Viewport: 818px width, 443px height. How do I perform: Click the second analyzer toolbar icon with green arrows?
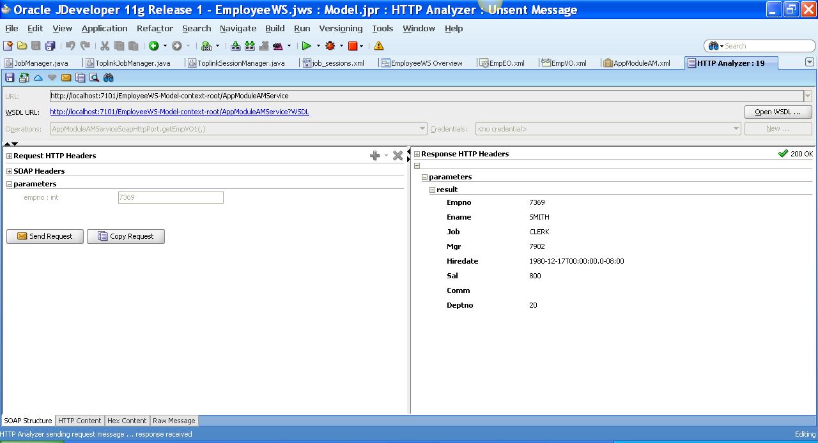click(x=24, y=78)
